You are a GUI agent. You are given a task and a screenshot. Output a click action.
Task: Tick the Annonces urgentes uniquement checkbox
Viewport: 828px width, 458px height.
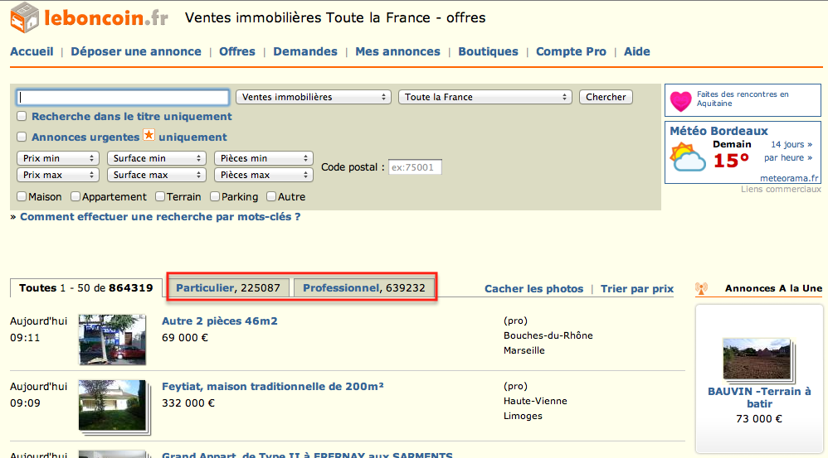pyautogui.click(x=22, y=137)
